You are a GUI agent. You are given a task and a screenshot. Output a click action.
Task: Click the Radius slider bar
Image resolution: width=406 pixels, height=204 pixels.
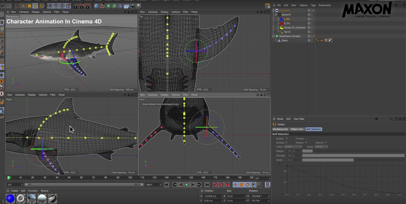point(353,151)
